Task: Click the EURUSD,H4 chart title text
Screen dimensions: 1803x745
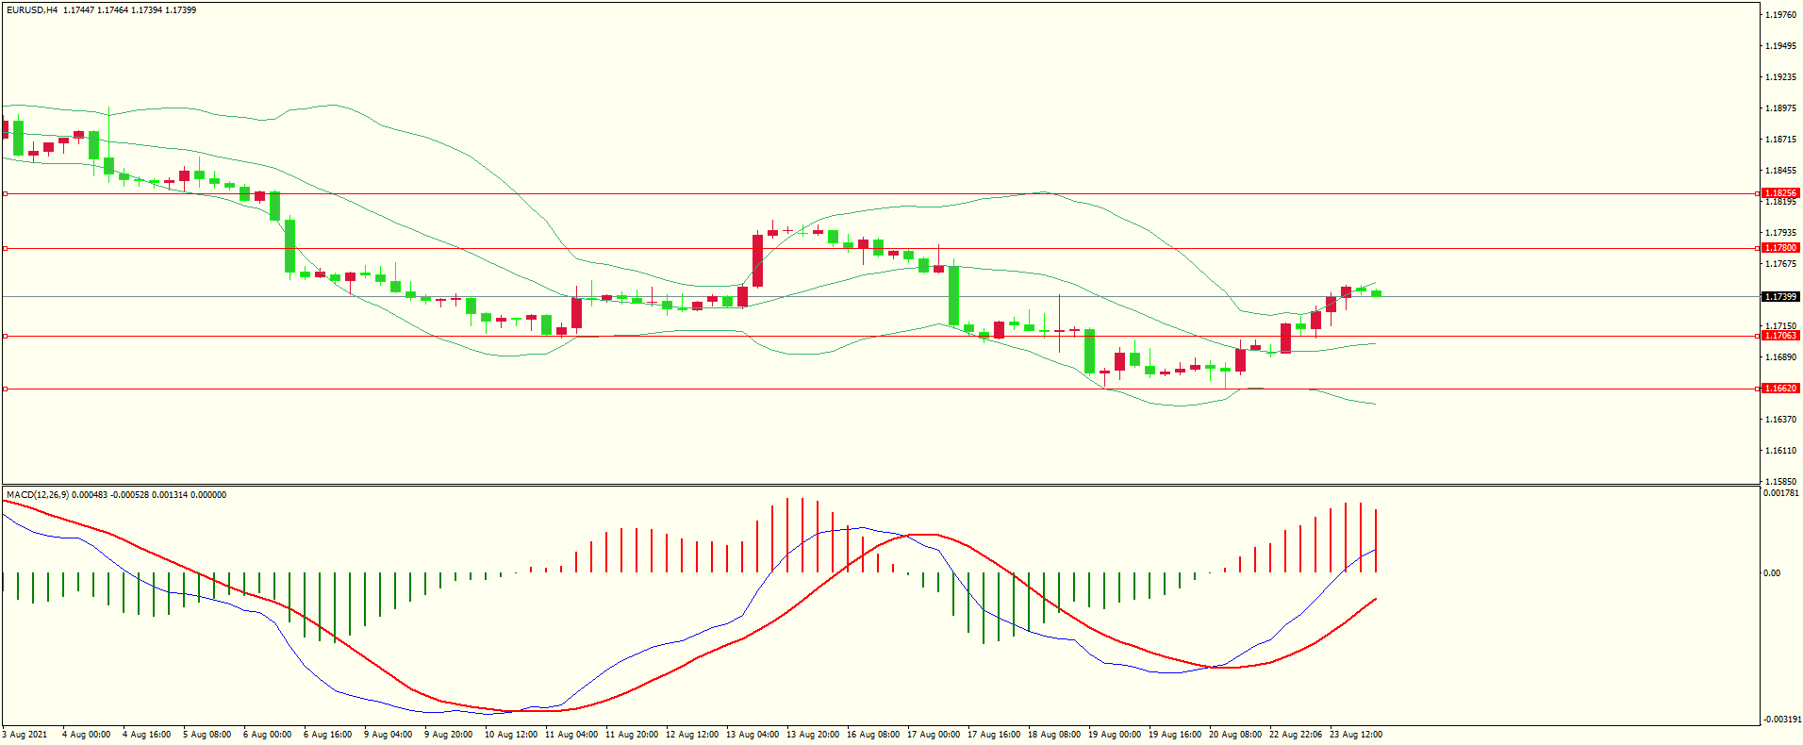Action: (32, 10)
